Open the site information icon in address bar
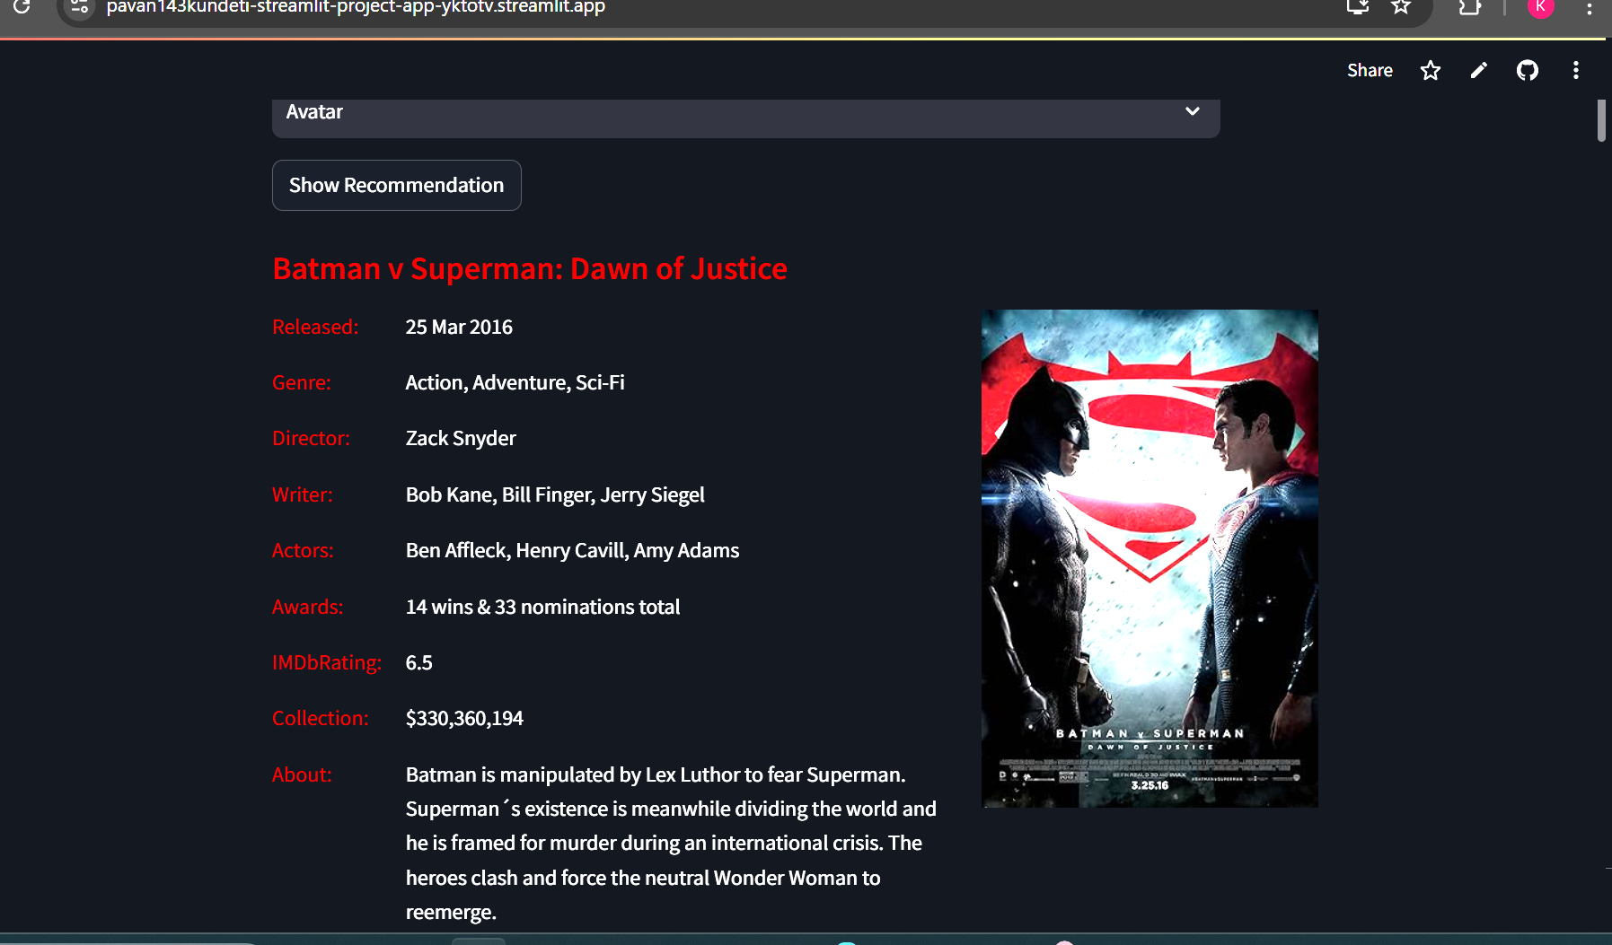The image size is (1612, 945). (x=79, y=7)
